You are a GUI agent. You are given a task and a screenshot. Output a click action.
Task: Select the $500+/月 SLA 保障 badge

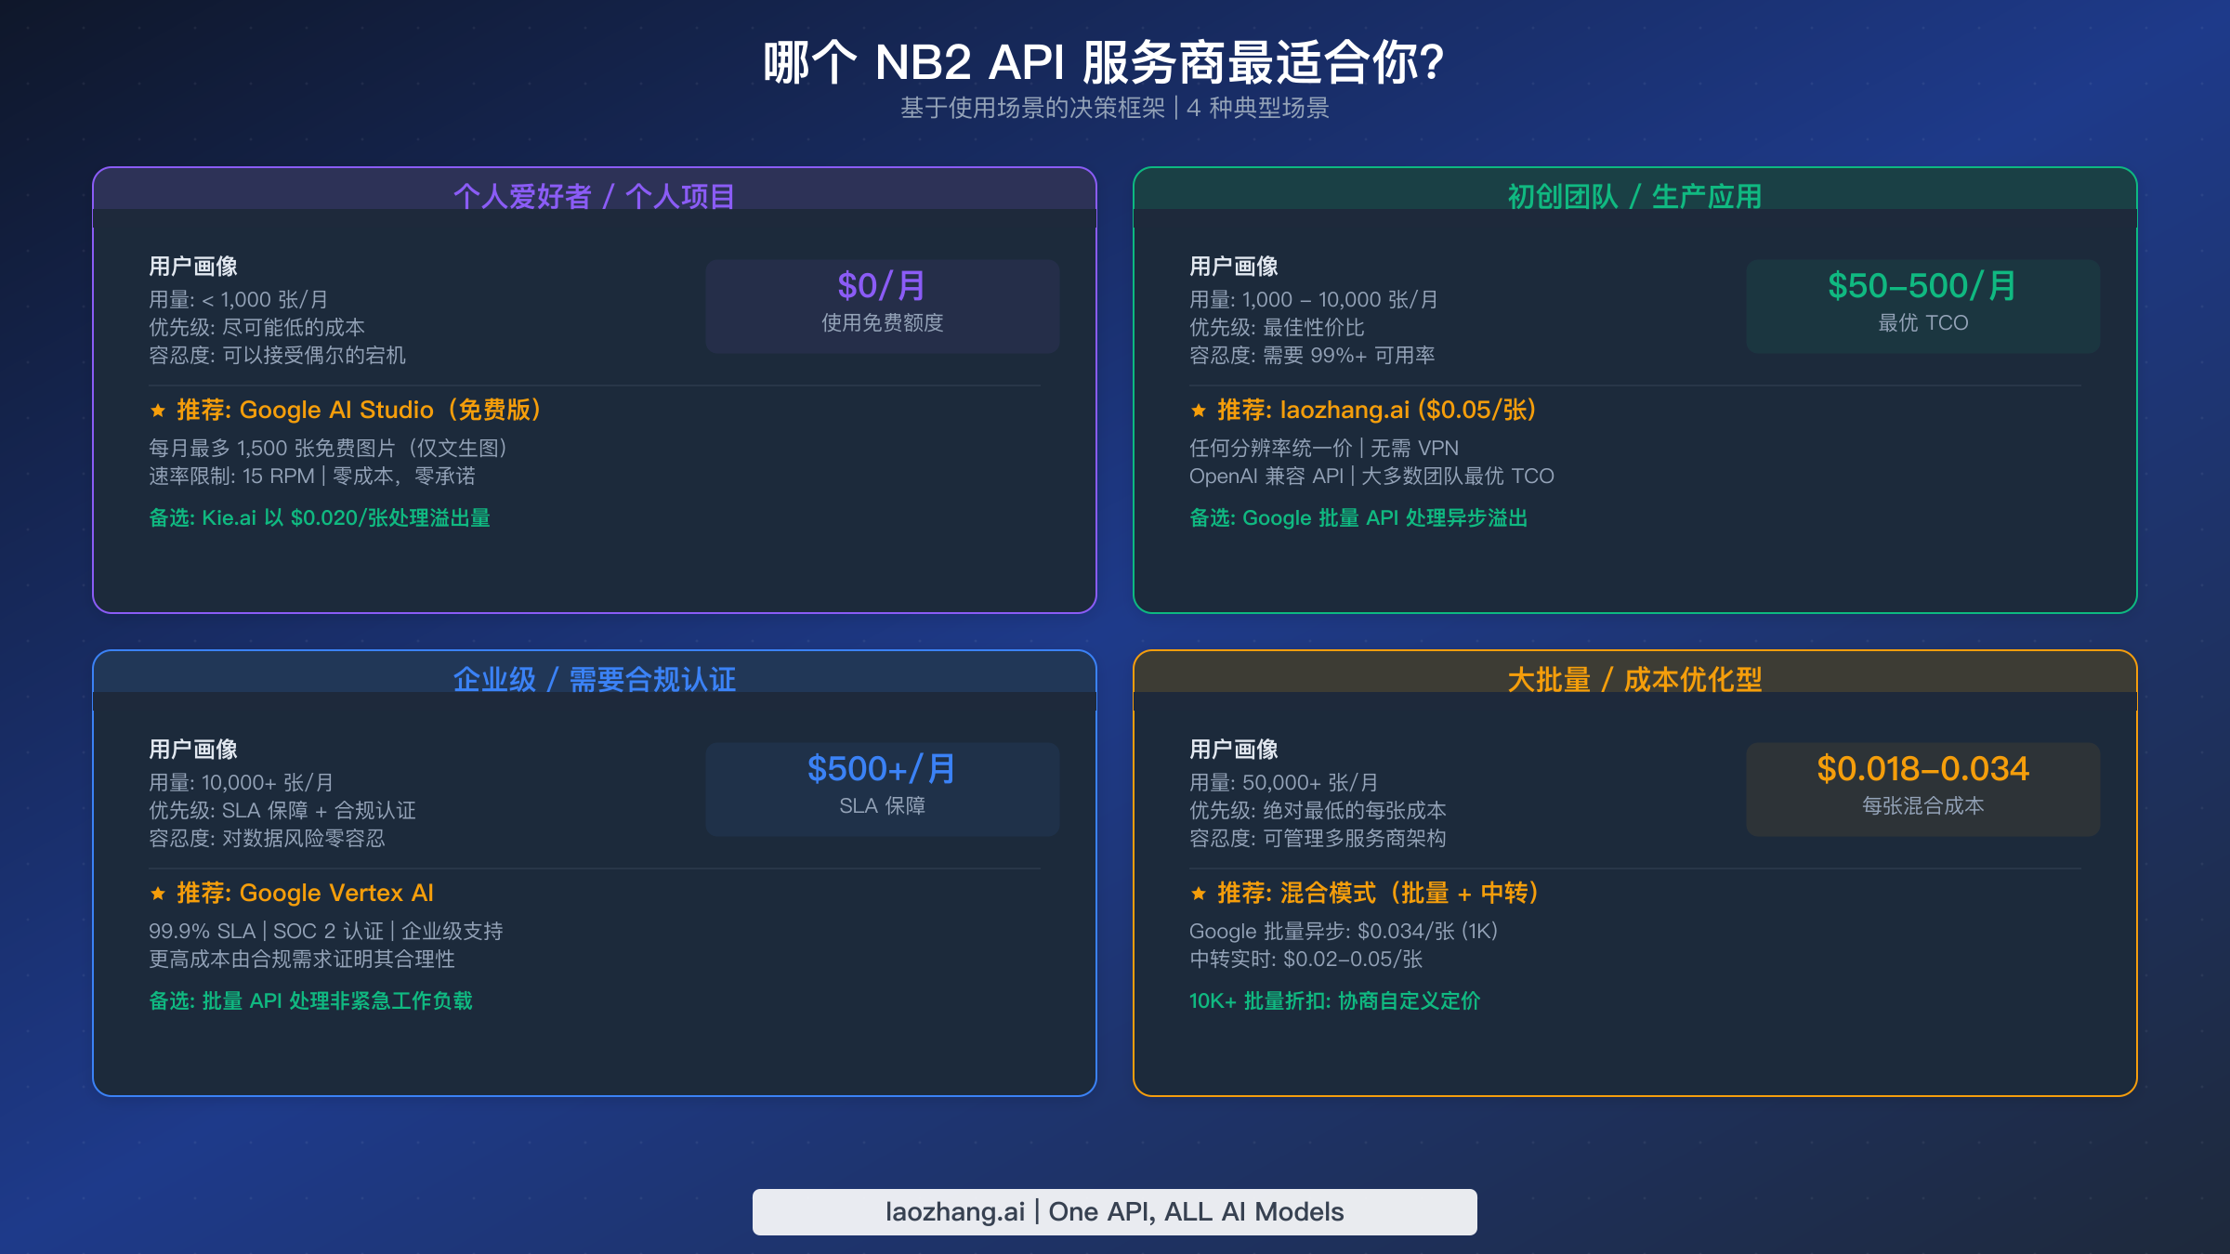[882, 788]
